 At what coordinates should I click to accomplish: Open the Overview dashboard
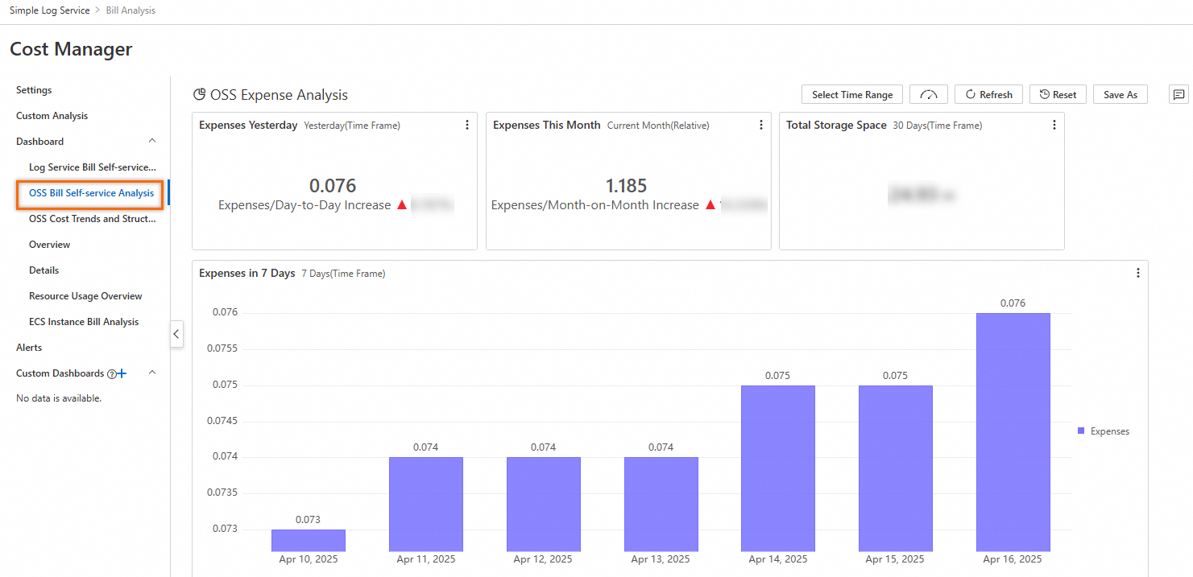coord(49,245)
